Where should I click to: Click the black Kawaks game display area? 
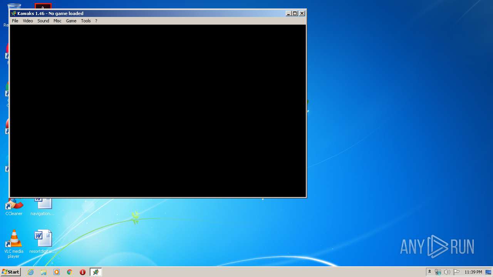[158, 111]
